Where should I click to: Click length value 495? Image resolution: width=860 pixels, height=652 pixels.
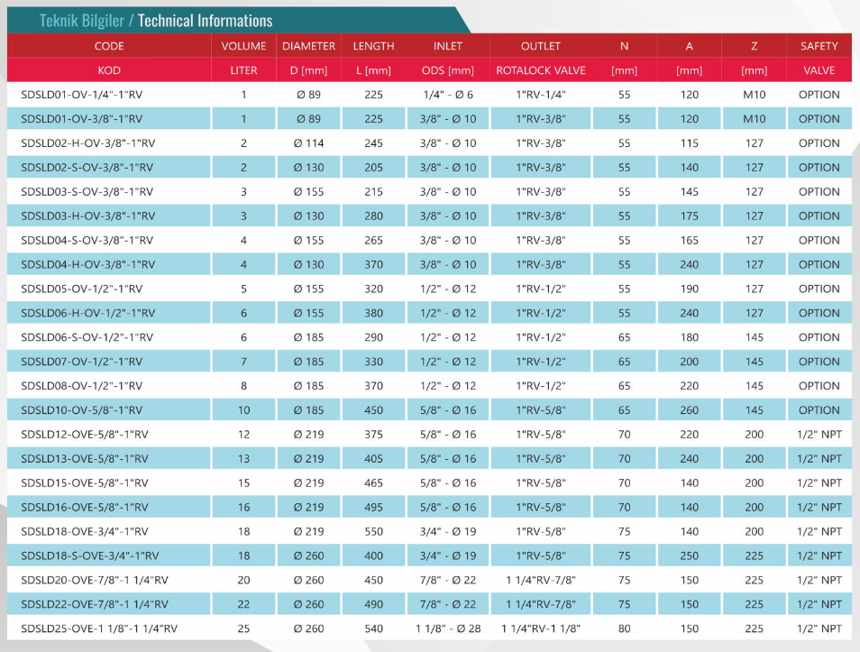(373, 507)
